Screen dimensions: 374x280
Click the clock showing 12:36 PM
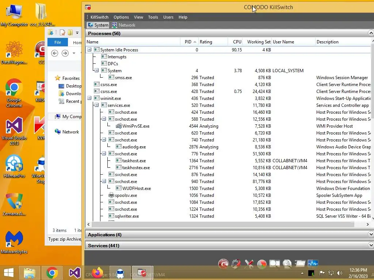(358, 270)
